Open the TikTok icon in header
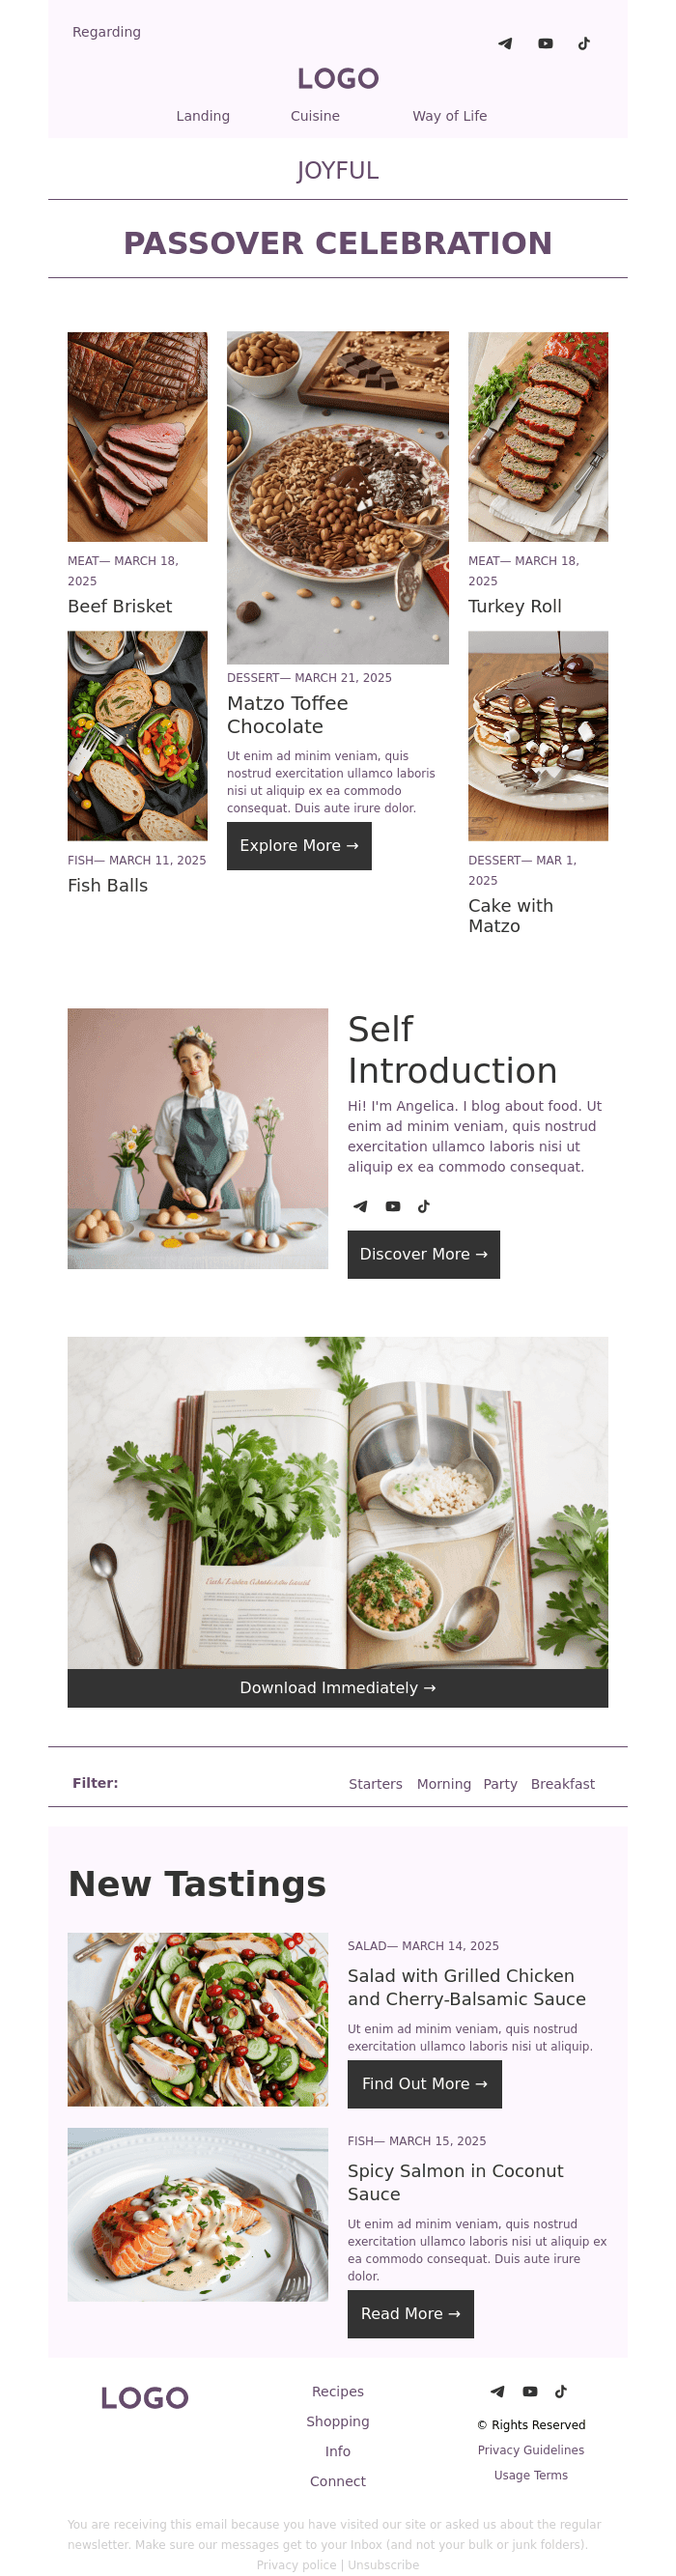 click(584, 44)
